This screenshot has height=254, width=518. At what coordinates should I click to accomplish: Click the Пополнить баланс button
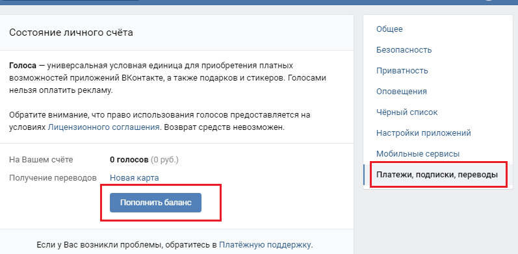[155, 203]
